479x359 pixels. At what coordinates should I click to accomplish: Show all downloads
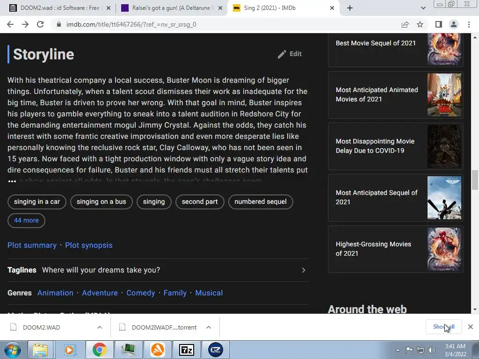click(x=443, y=327)
